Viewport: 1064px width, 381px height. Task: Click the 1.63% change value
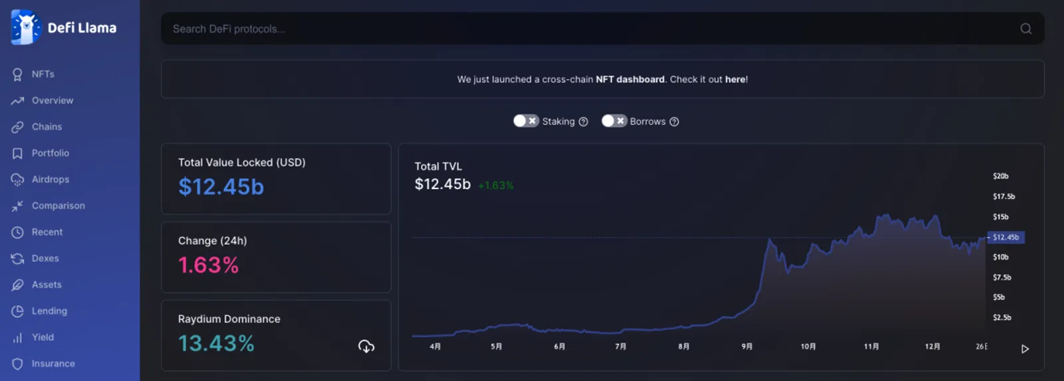coord(208,266)
